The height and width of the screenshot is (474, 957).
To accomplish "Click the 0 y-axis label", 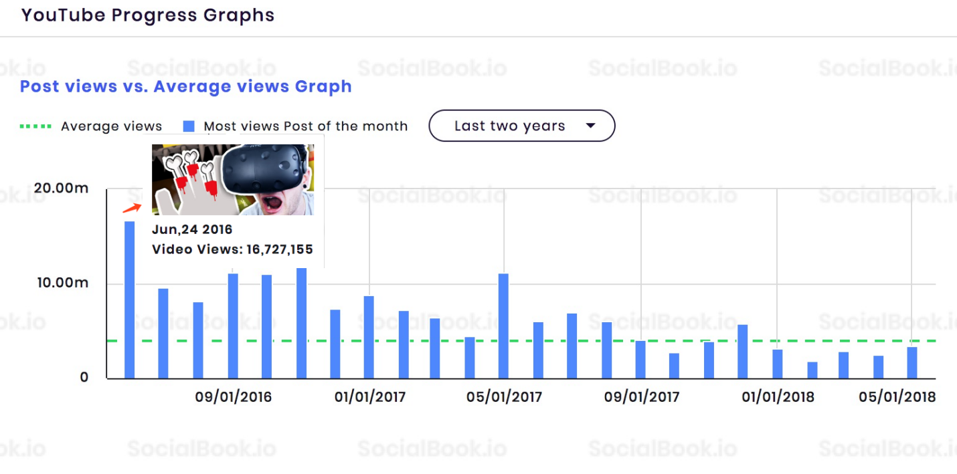I will click(84, 377).
